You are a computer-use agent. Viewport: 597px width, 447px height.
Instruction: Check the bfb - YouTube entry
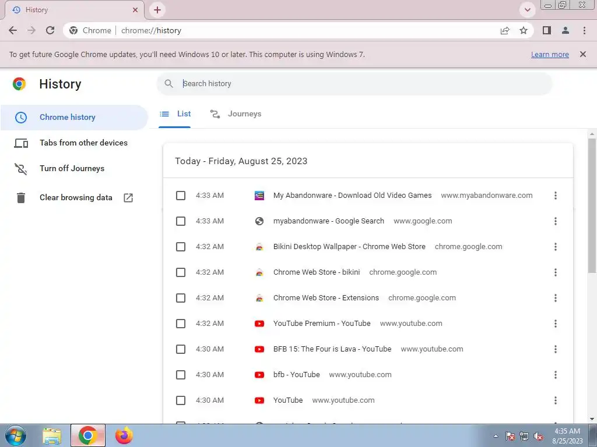(181, 375)
